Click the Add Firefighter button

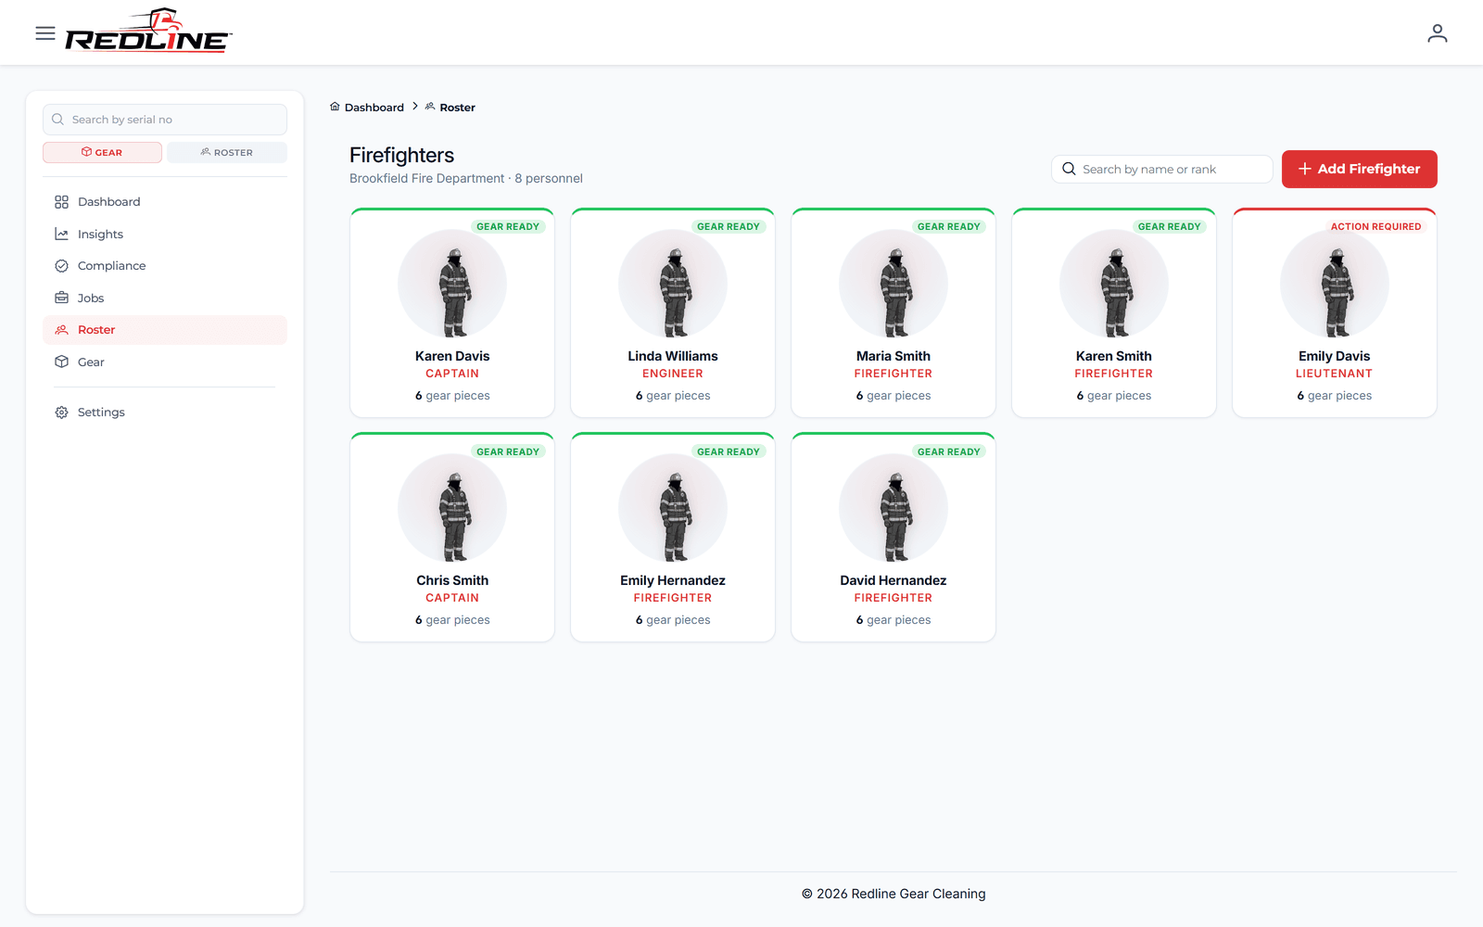point(1359,169)
